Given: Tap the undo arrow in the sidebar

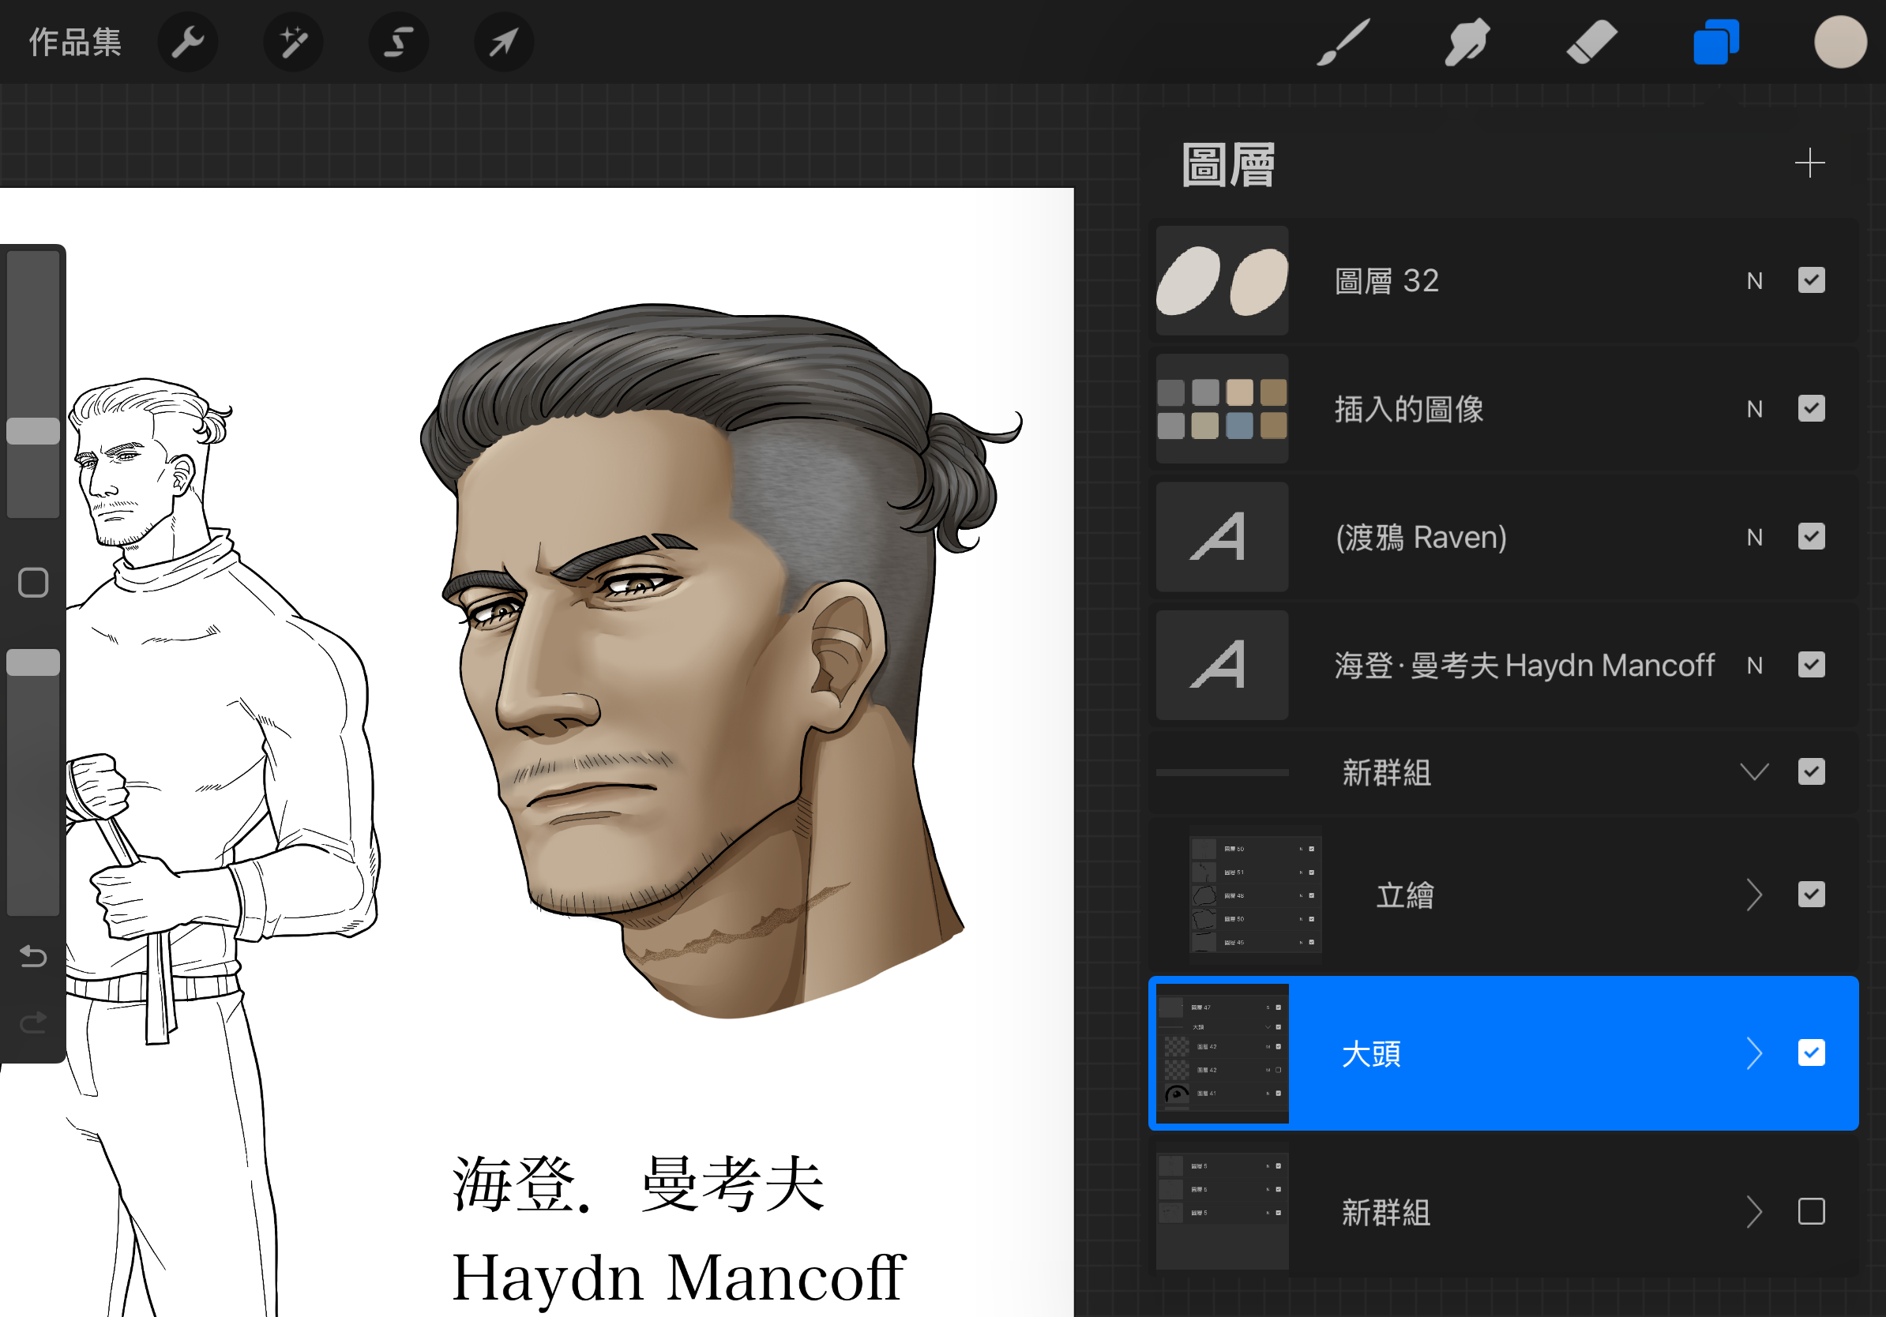Looking at the screenshot, I should click(33, 955).
